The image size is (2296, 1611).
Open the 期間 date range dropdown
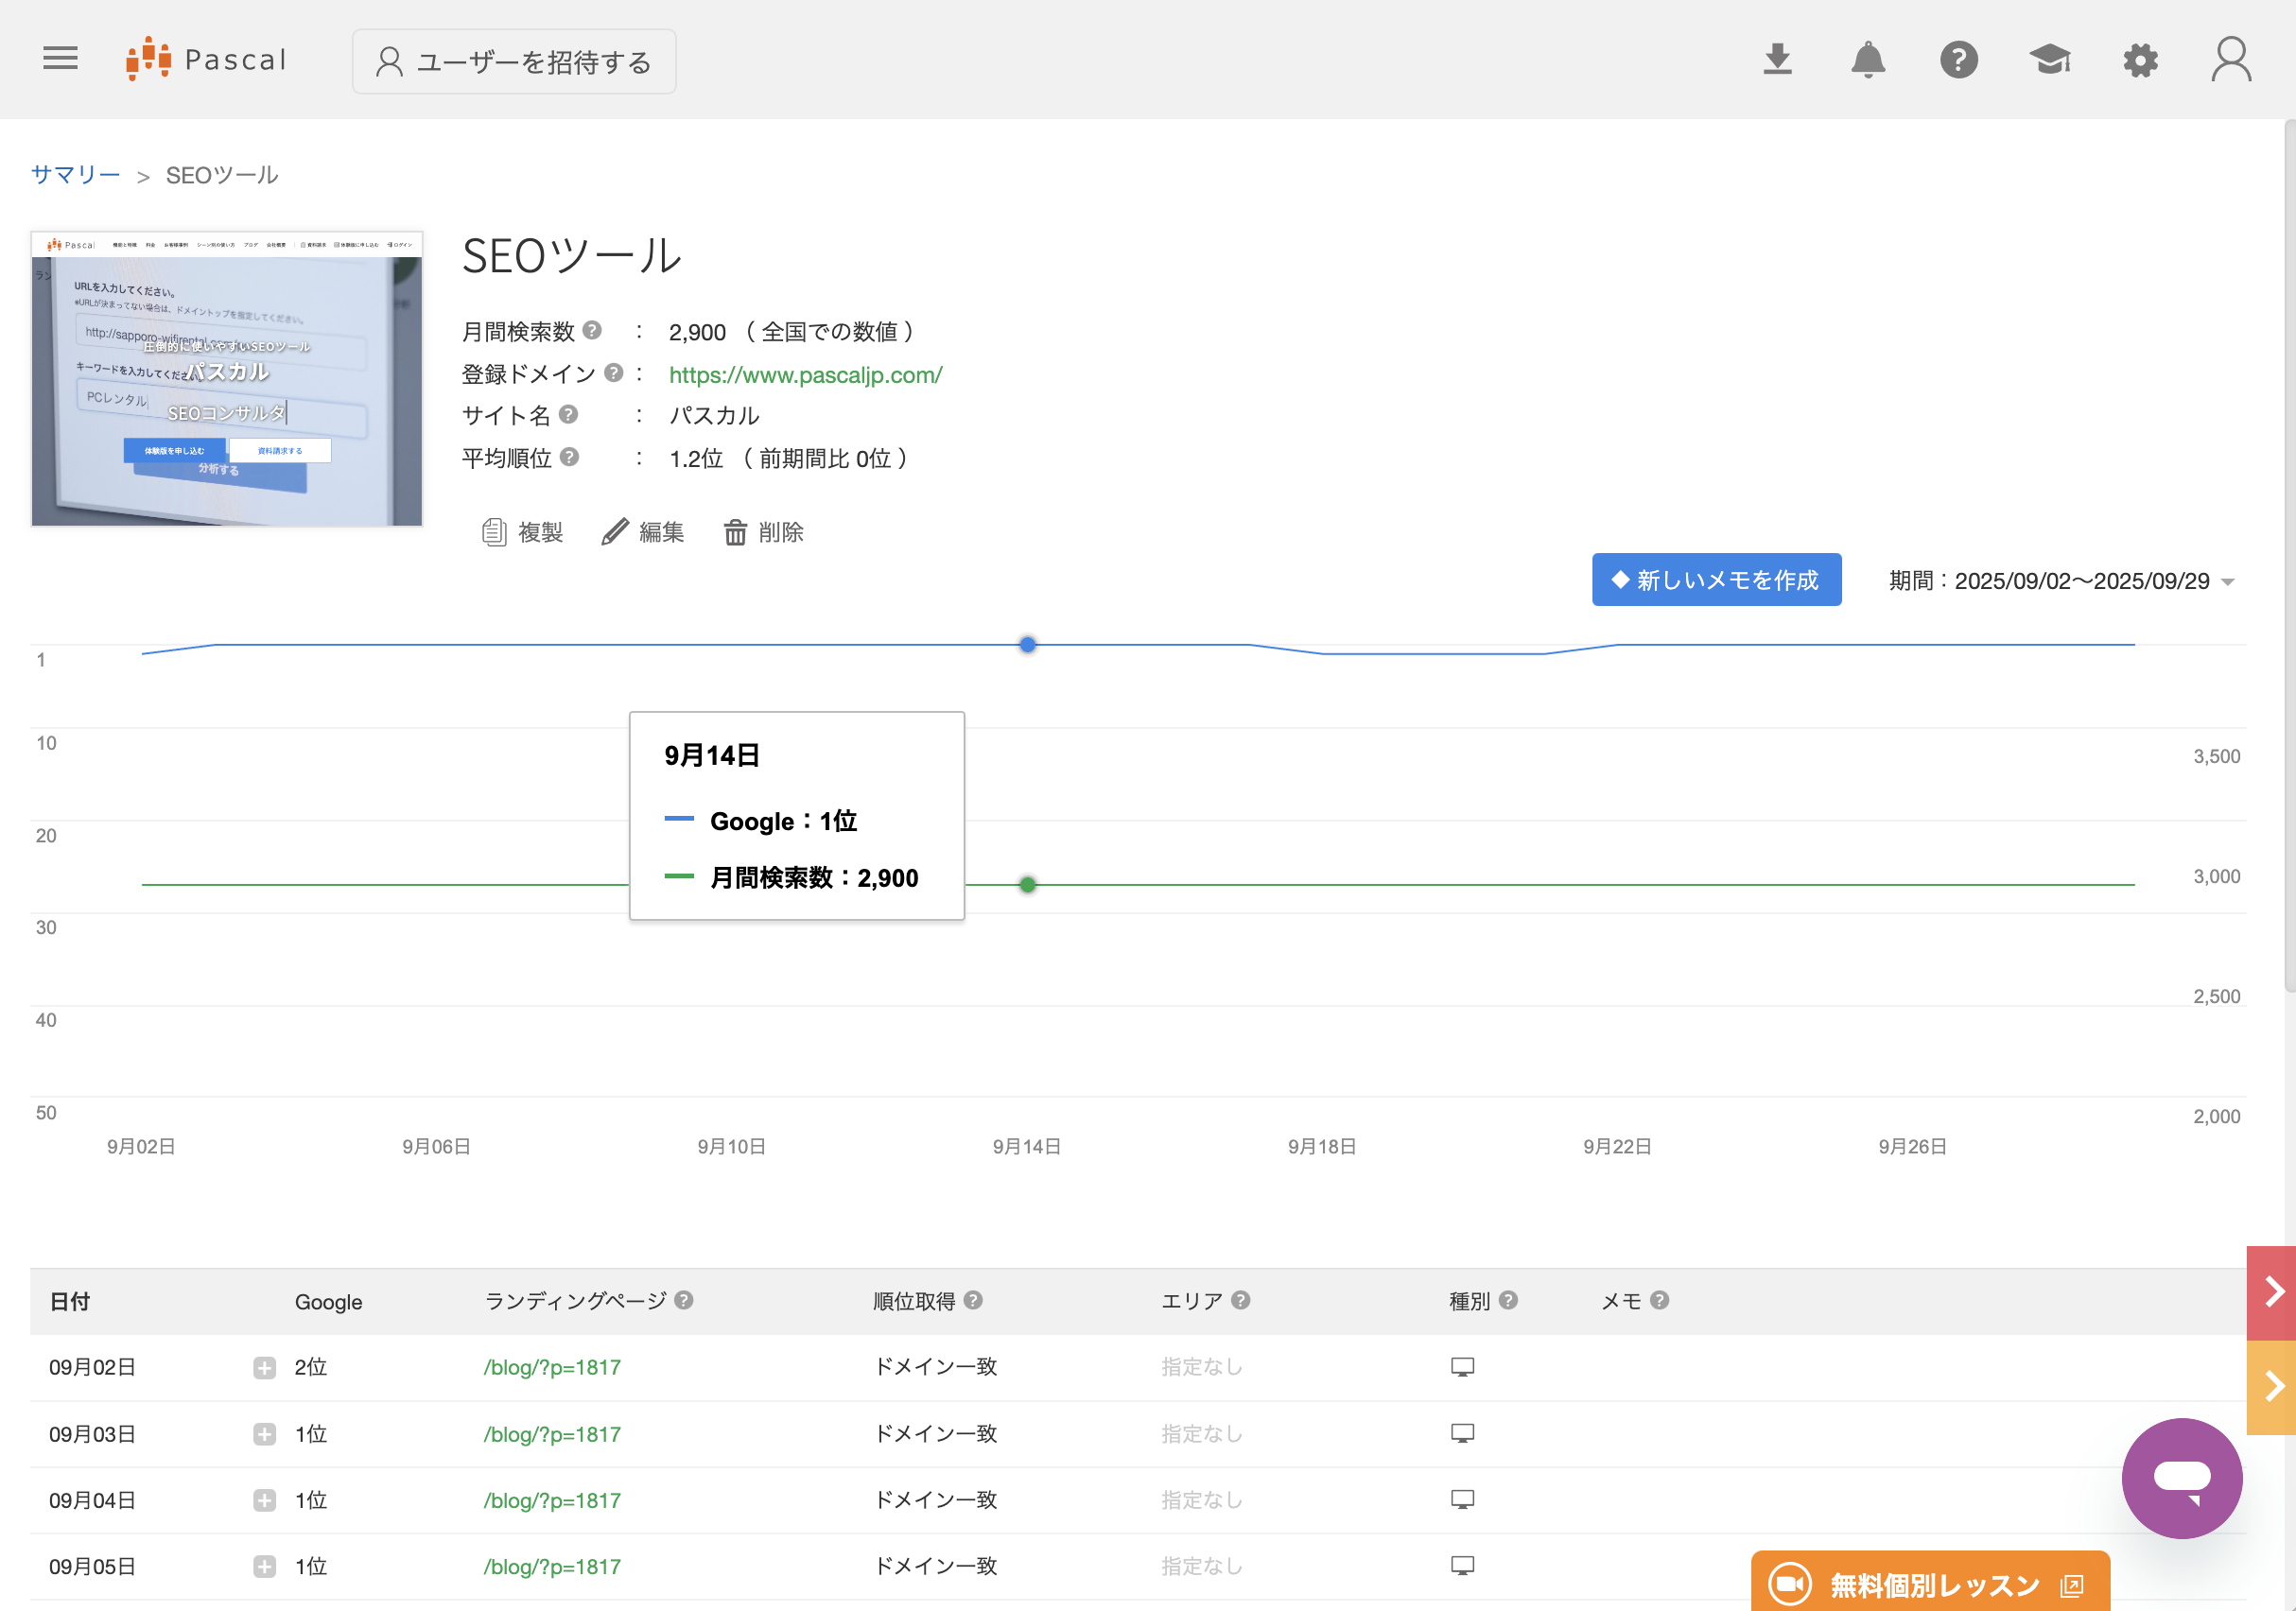pos(2060,581)
